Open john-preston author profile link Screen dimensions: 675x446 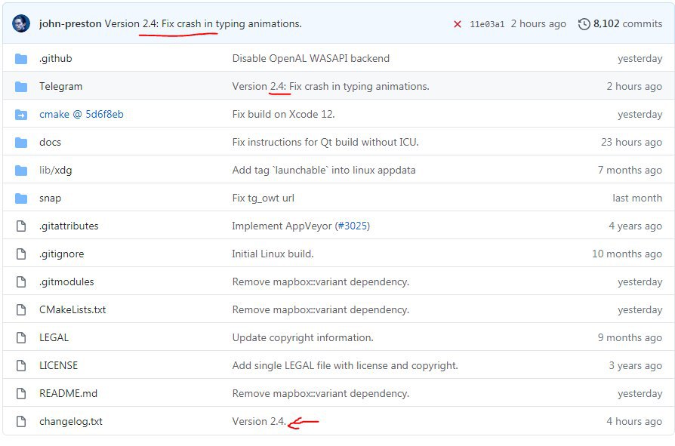click(x=70, y=23)
